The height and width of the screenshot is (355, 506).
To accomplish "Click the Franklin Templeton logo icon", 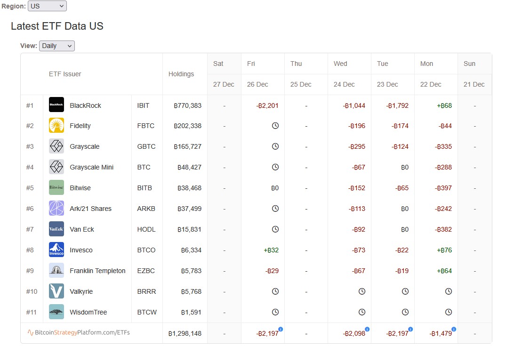I will [x=56, y=271].
